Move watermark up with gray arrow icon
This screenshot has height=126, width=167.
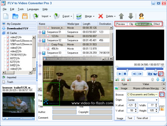[153, 79]
